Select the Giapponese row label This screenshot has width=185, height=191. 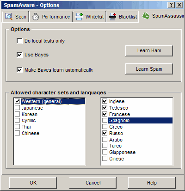pyautogui.click(x=123, y=152)
